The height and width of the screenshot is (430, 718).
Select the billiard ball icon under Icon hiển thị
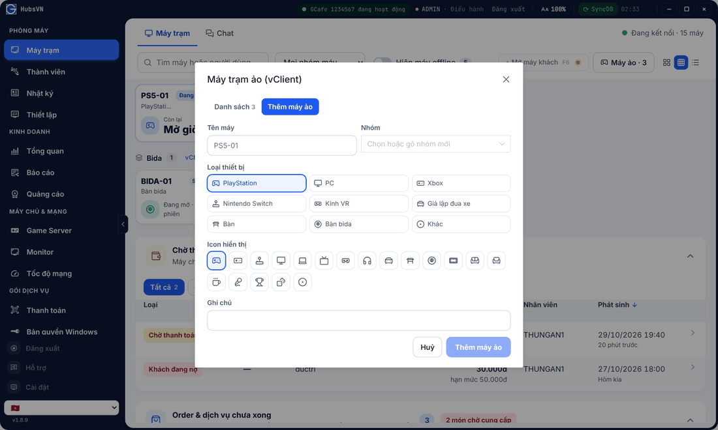coord(432,261)
